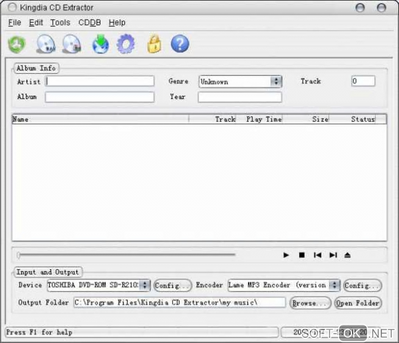Click the left window control button in title bar
This screenshot has width=399, height=343.
[360, 8]
